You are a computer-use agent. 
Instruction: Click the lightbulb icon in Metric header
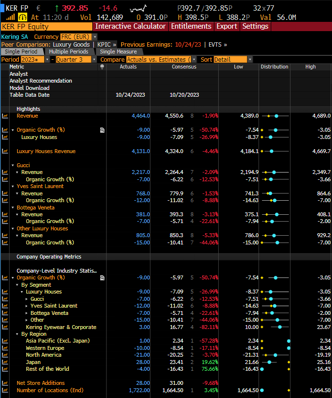[102, 67]
